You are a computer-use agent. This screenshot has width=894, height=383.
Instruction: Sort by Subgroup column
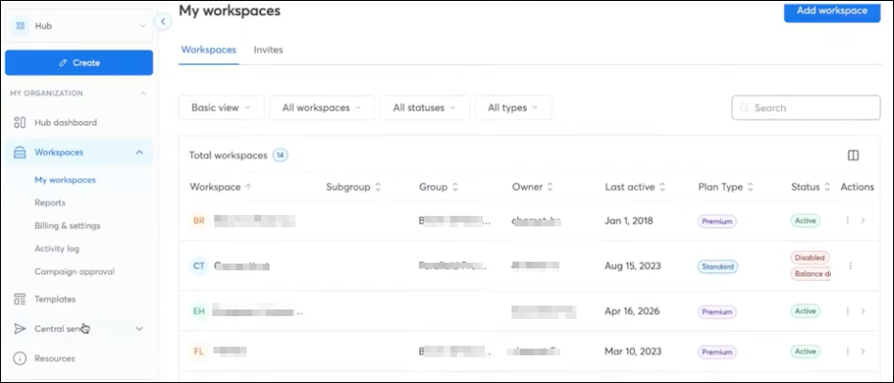pyautogui.click(x=354, y=187)
